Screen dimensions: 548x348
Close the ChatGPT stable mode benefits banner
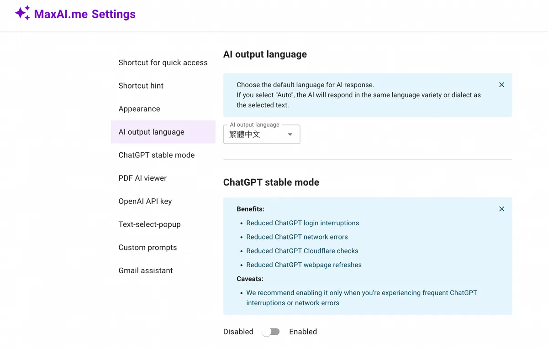(501, 209)
